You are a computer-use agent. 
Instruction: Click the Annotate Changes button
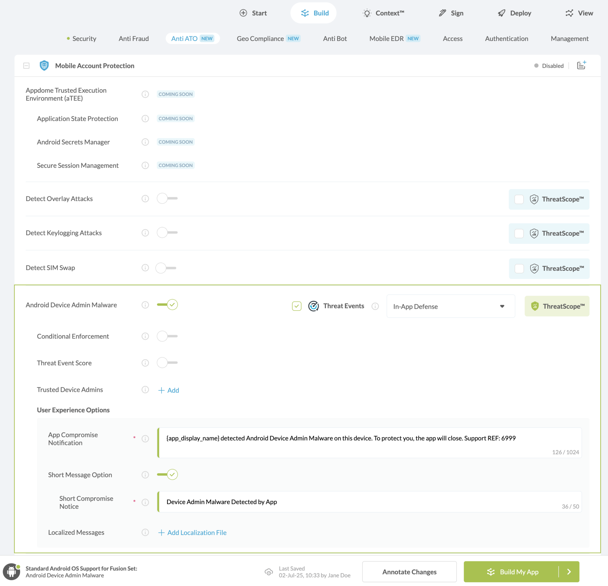coord(409,572)
